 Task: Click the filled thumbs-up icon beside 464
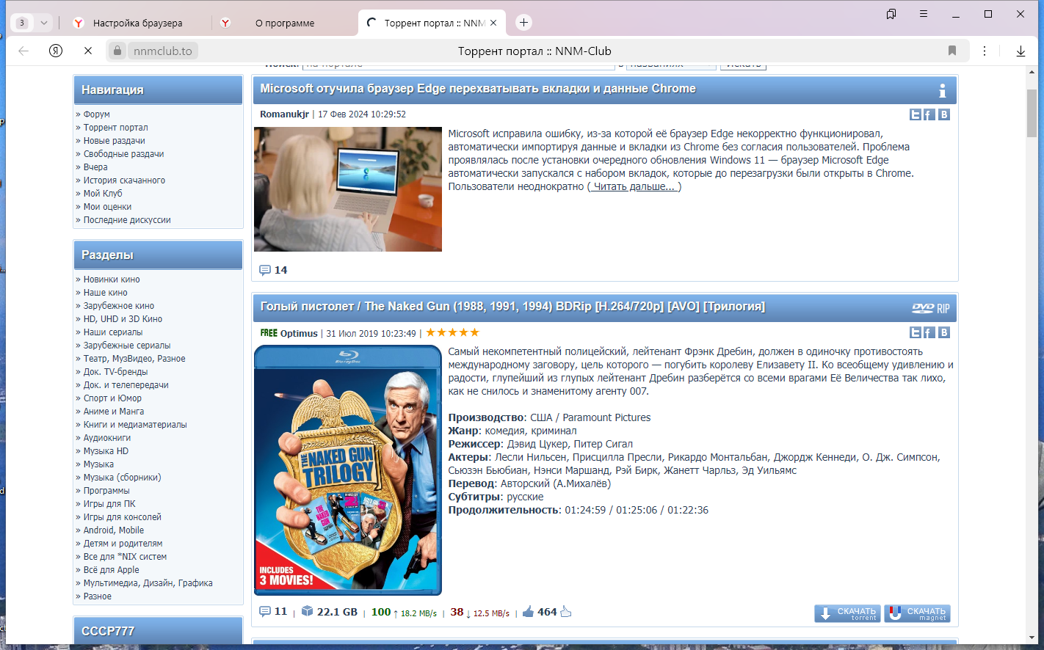pyautogui.click(x=528, y=612)
